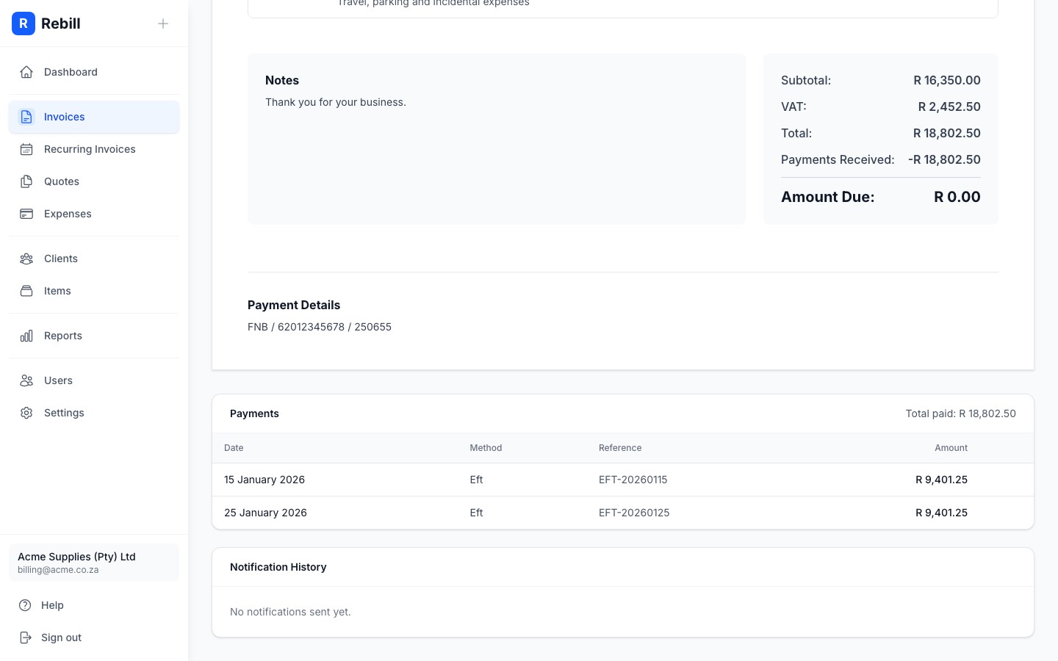
Task: Open the Reports bar chart icon
Action: point(26,336)
